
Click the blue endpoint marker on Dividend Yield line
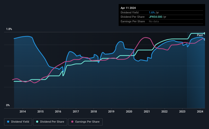[x=205, y=40]
